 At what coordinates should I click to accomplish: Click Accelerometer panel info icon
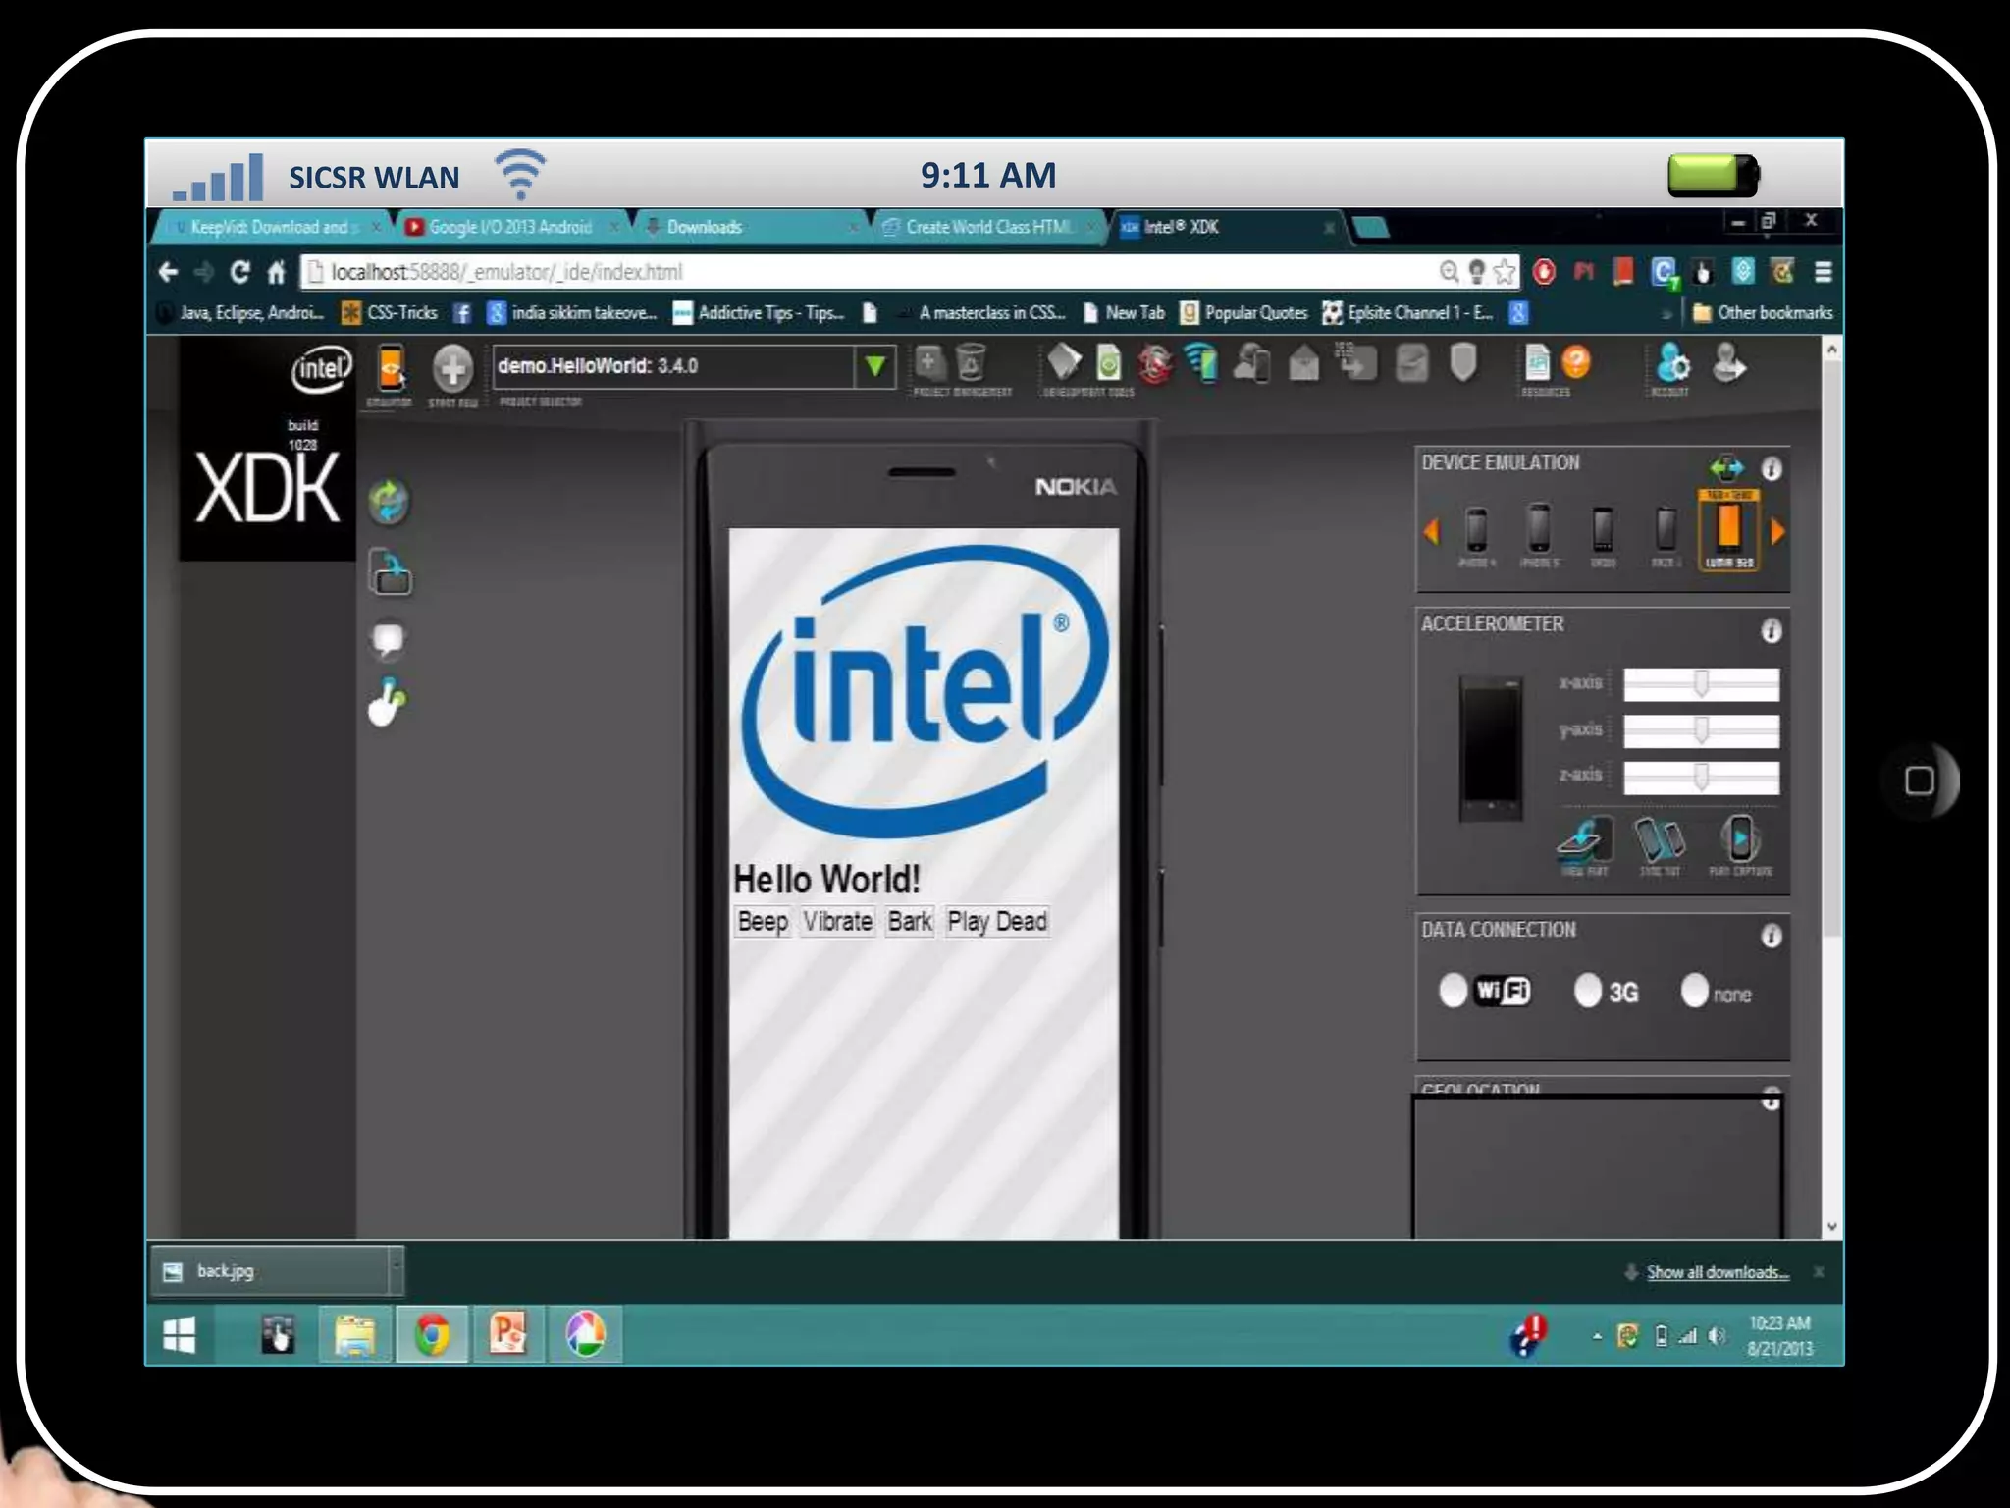point(1771,630)
